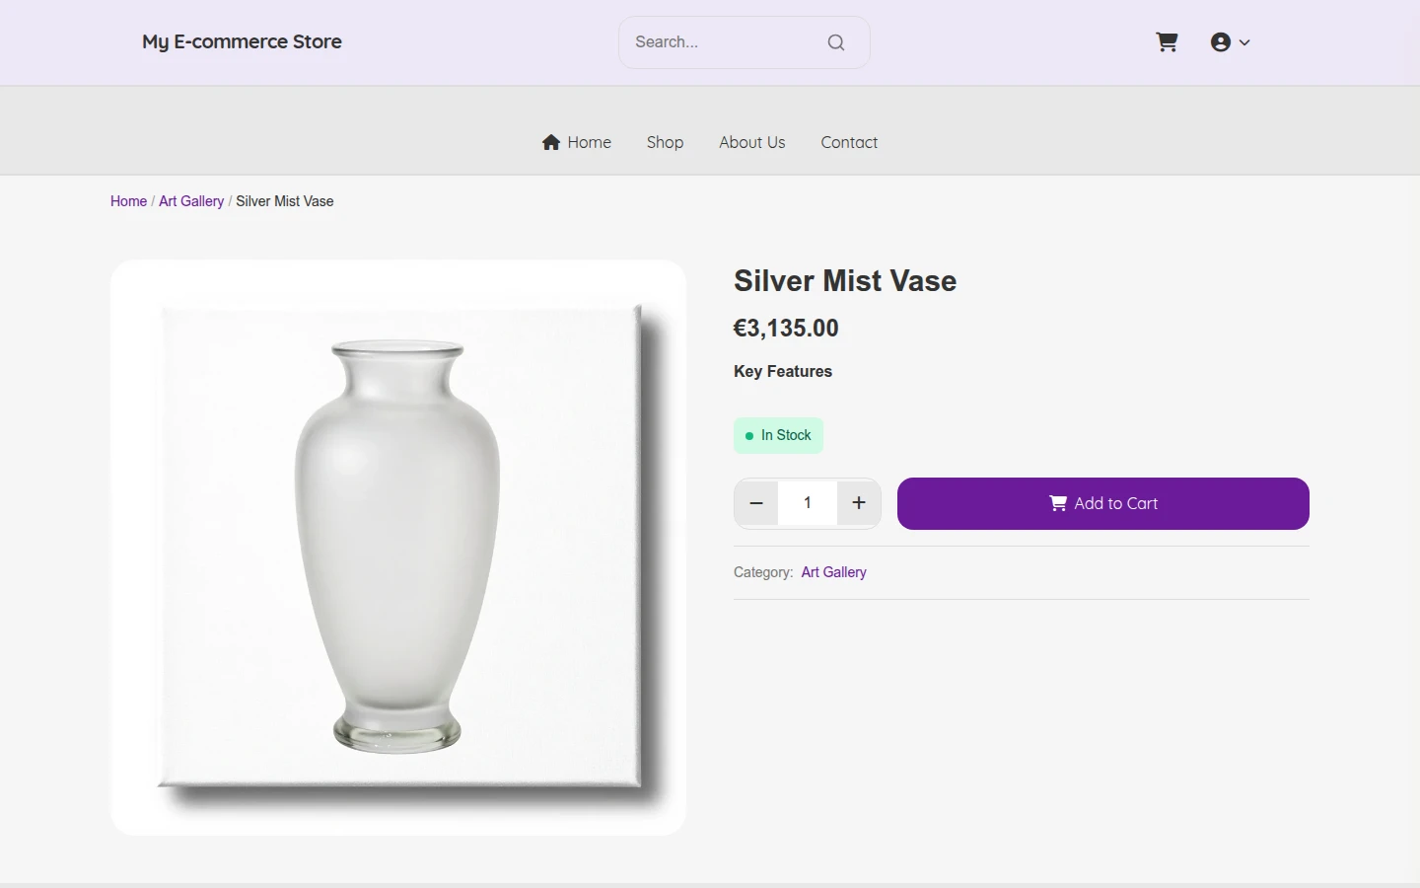Viewport: 1420px width, 888px height.
Task: Open the Contact navigation link
Action: 849,142
